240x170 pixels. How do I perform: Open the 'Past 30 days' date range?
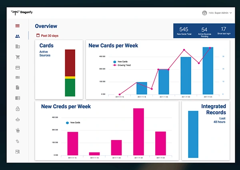(x=50, y=36)
